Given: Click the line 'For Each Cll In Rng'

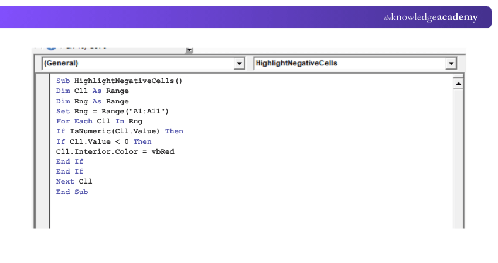Looking at the screenshot, I should pos(99,121).
